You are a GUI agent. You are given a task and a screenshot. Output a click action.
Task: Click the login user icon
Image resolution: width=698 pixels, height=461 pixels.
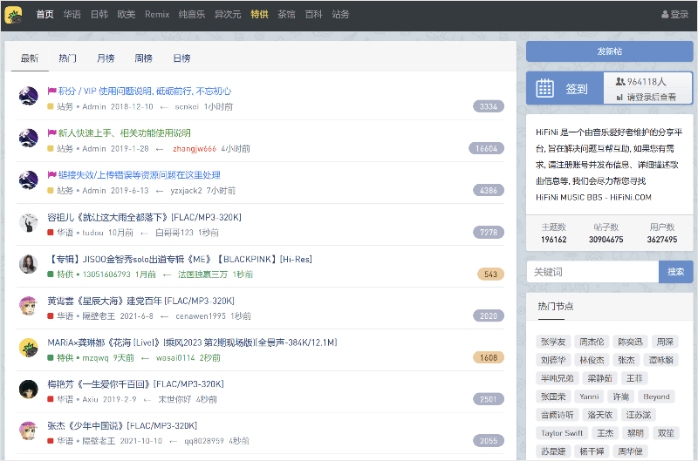(665, 15)
